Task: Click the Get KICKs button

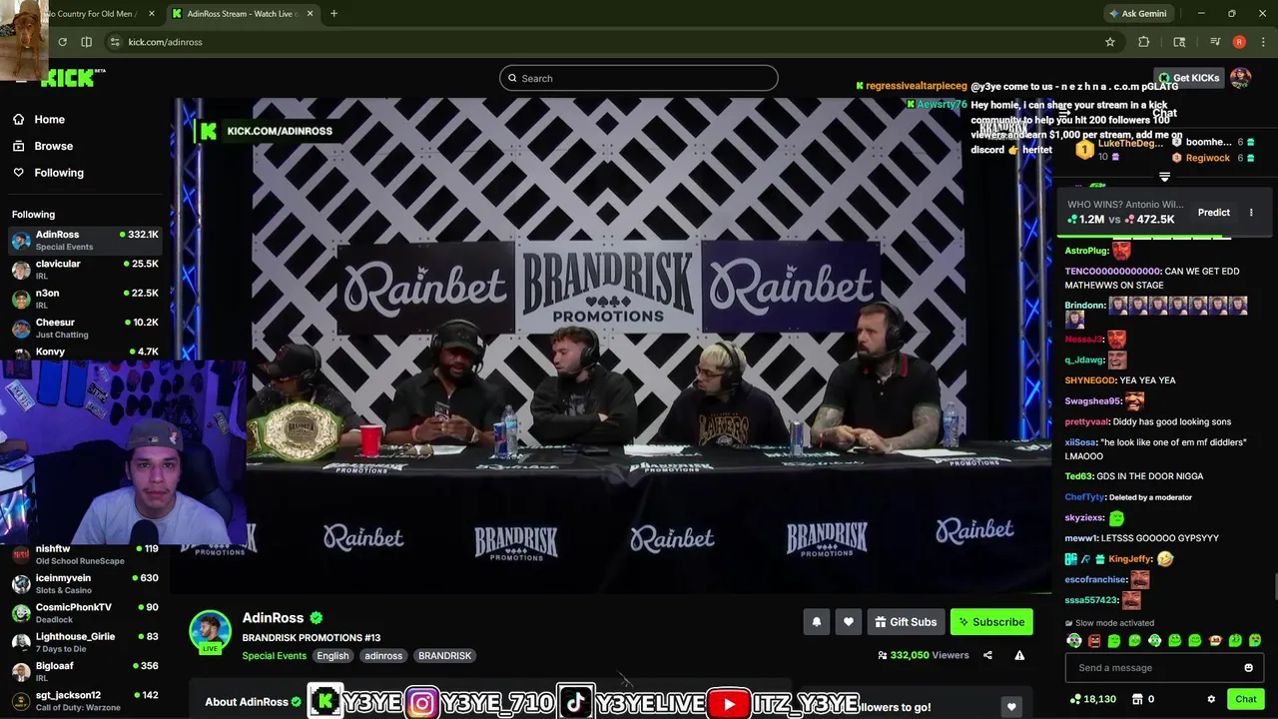Action: (1188, 78)
